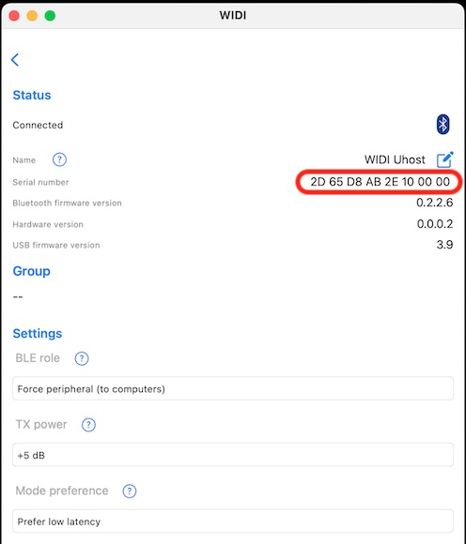Go back using the blue chevron arrow

point(15,60)
